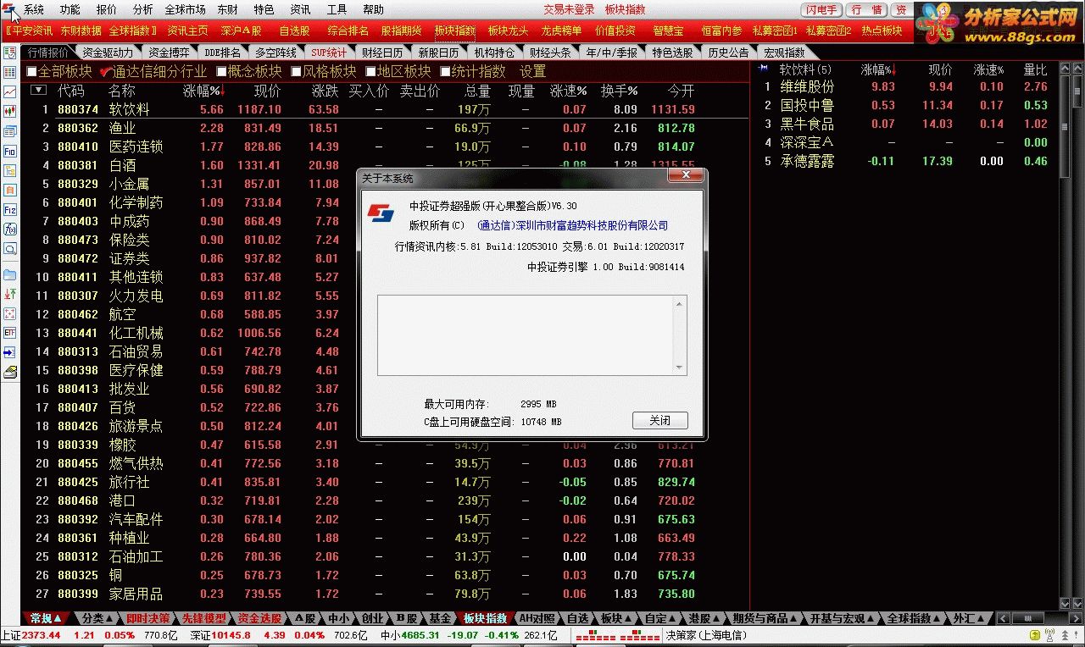Click the small grid icon left of 行情报价 tab
This screenshot has height=647, width=1085.
tap(10, 53)
